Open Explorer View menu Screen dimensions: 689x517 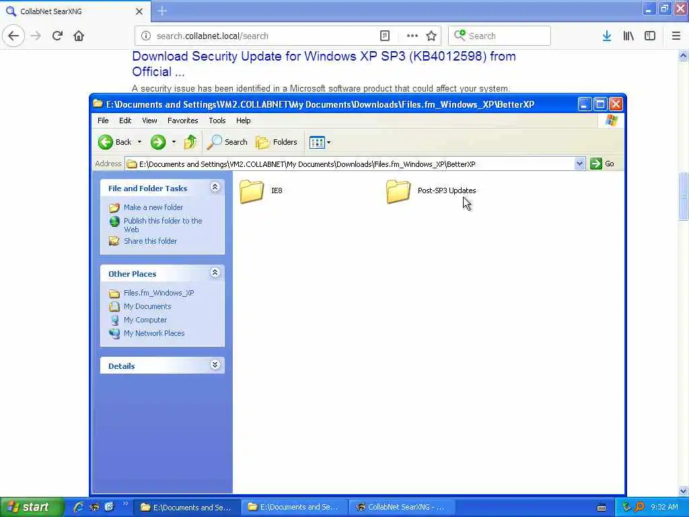point(149,120)
